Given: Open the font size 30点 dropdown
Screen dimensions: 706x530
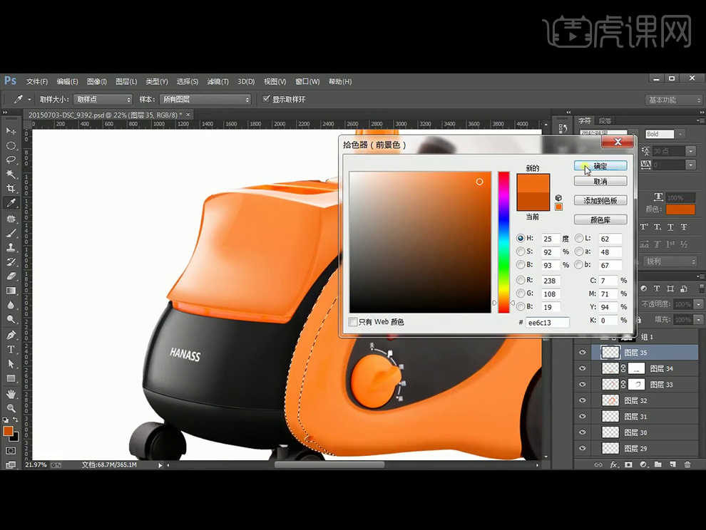Looking at the screenshot, I should pos(691,151).
